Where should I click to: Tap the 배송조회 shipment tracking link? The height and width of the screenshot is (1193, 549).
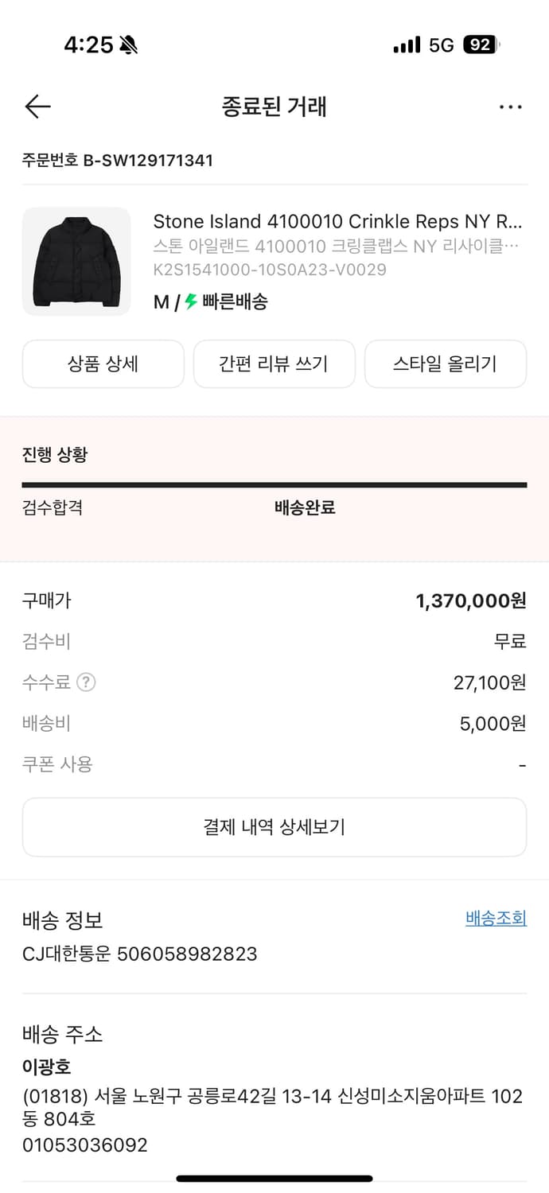[495, 918]
